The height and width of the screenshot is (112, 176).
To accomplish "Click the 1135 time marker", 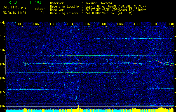I will coord(86,24).
